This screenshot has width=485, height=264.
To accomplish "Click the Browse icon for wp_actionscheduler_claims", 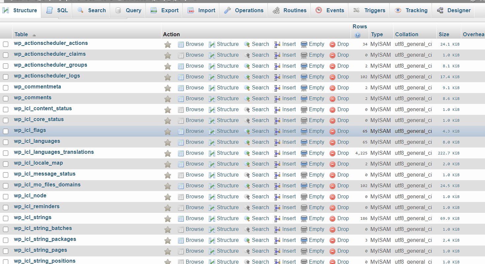I will click(181, 55).
